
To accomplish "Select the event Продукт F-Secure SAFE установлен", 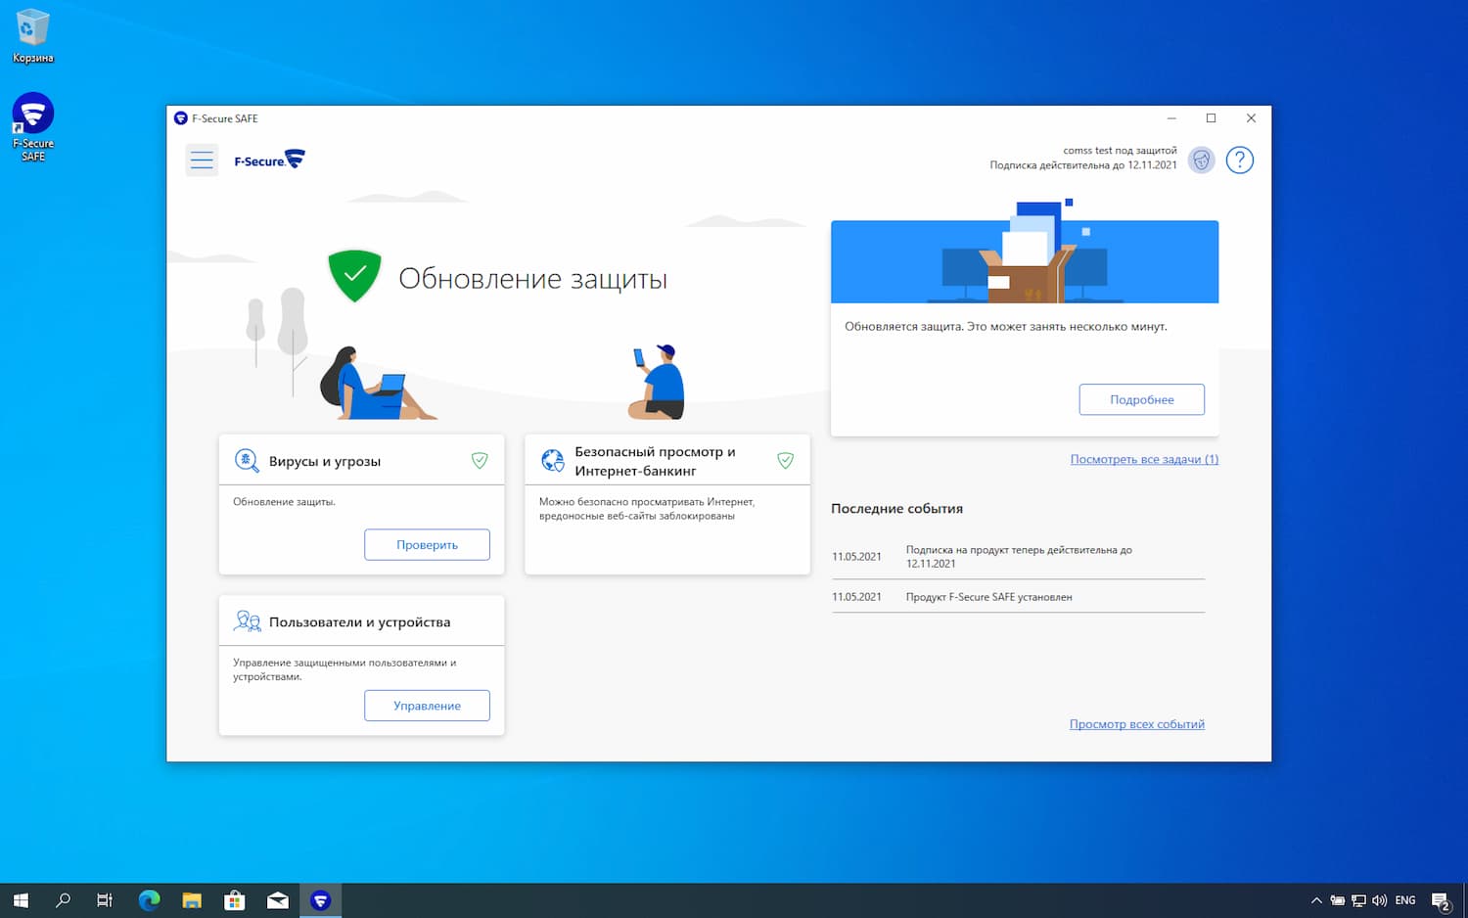I will tap(1018, 597).
